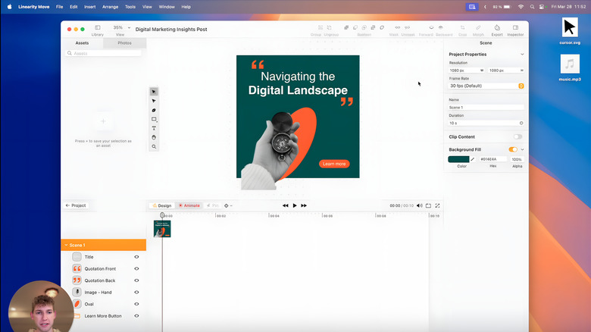Toggle the Inspector panel icon

click(x=515, y=28)
